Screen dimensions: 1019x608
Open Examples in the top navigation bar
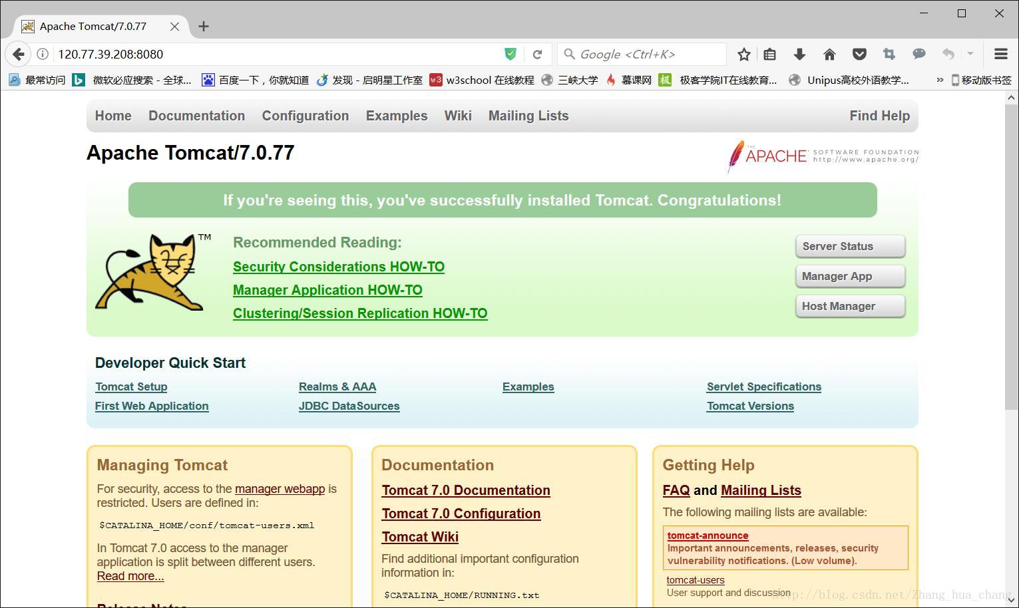pos(397,116)
